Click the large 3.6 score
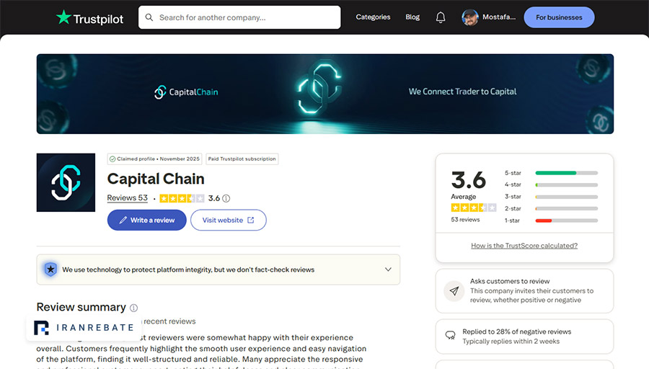This screenshot has width=649, height=369. 469,180
